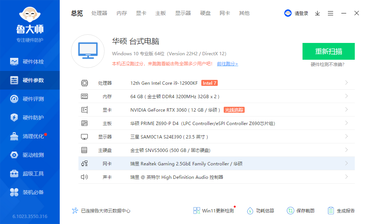Expand the 处理器 row chevron
This screenshot has width=366, height=224.
point(347,83)
